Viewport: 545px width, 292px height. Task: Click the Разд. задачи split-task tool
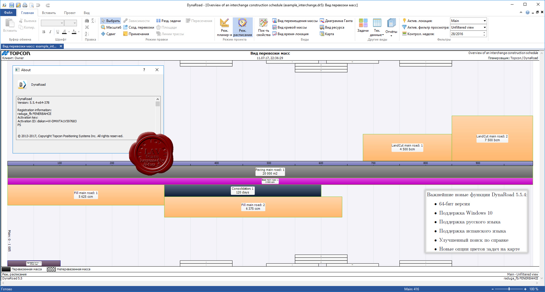[x=168, y=21]
